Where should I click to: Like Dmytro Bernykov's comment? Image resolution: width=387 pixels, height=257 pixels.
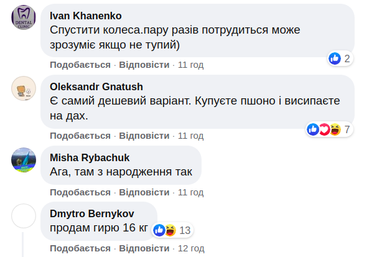click(x=80, y=248)
